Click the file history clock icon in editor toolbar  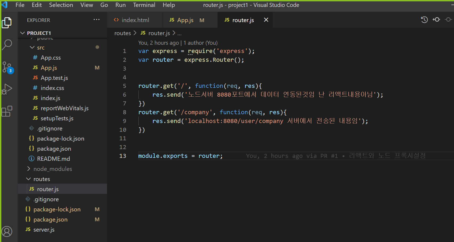coord(424,19)
